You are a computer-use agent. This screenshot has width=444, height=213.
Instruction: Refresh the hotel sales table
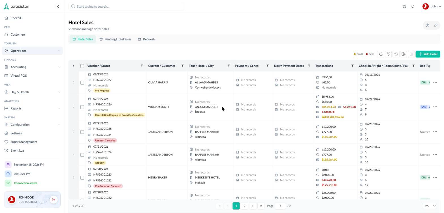click(x=381, y=54)
